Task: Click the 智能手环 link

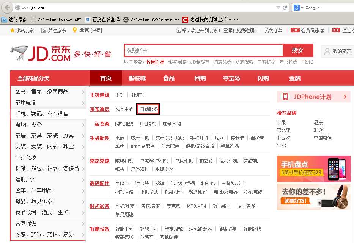Action: [x=124, y=229]
